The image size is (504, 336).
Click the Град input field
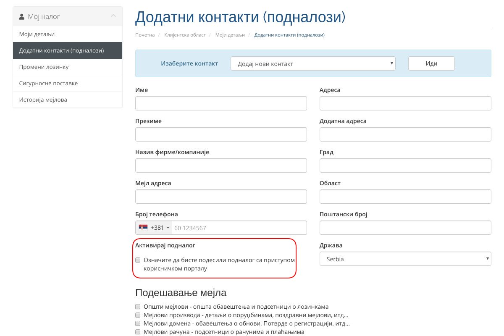pyautogui.click(x=405, y=165)
